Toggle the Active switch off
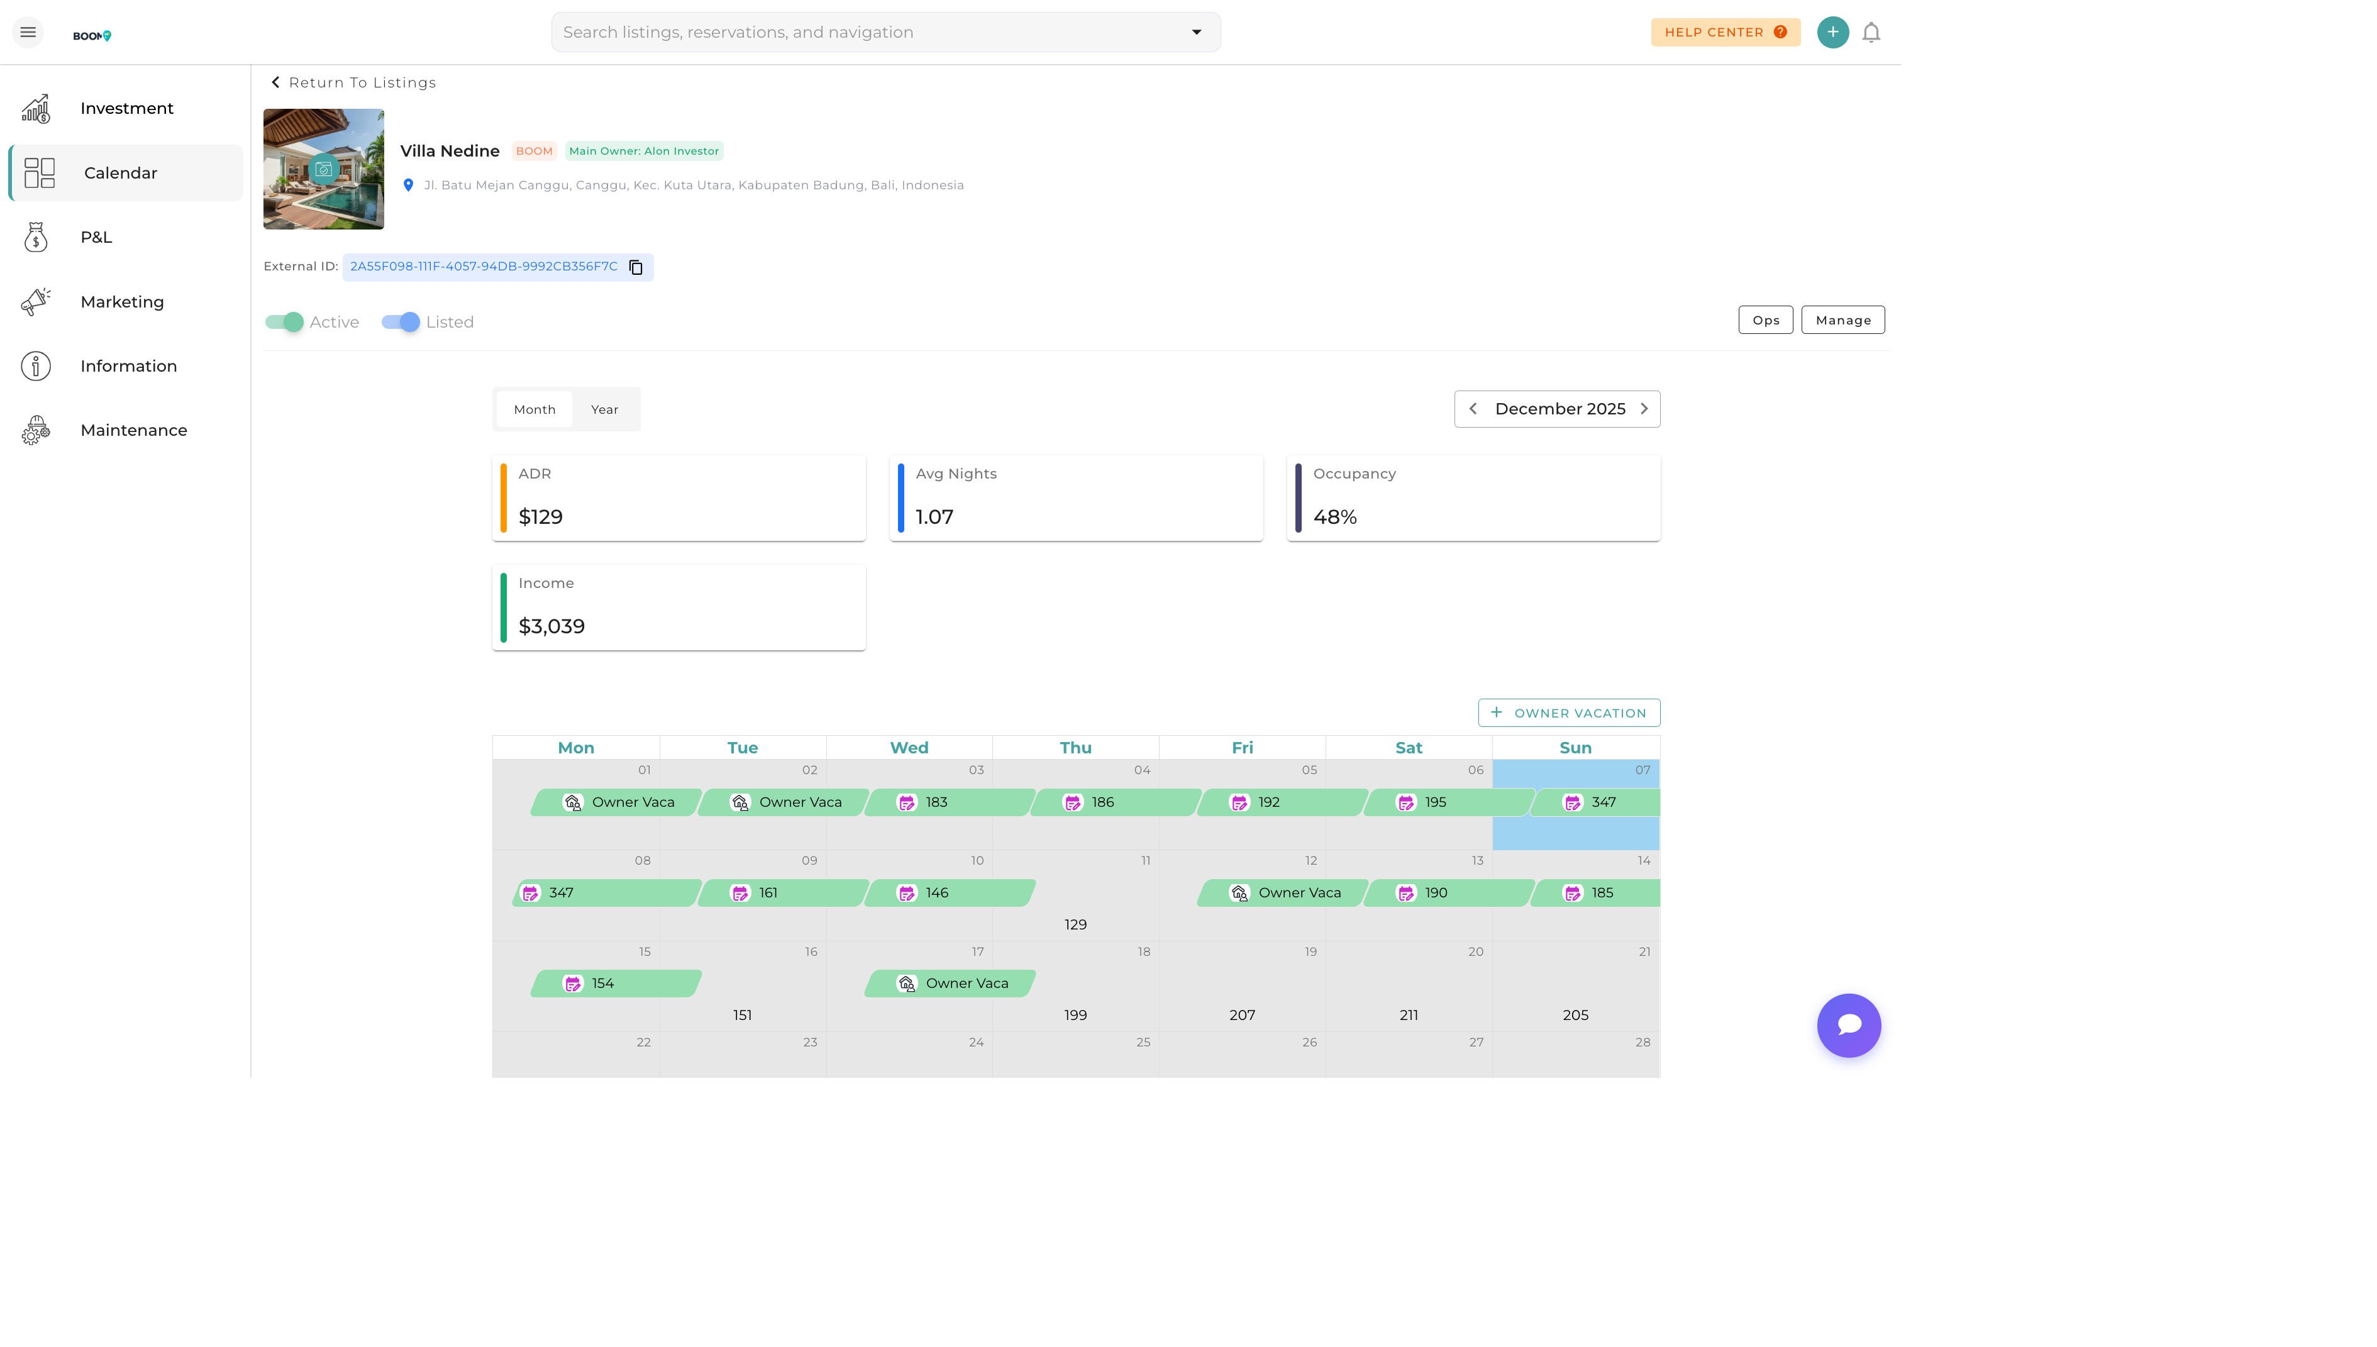This screenshot has width=2377, height=1347. coord(284,322)
